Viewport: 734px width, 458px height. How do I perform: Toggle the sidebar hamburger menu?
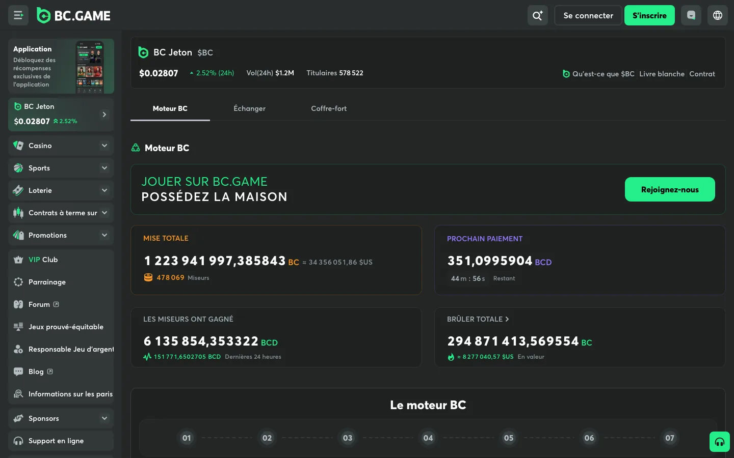[18, 15]
